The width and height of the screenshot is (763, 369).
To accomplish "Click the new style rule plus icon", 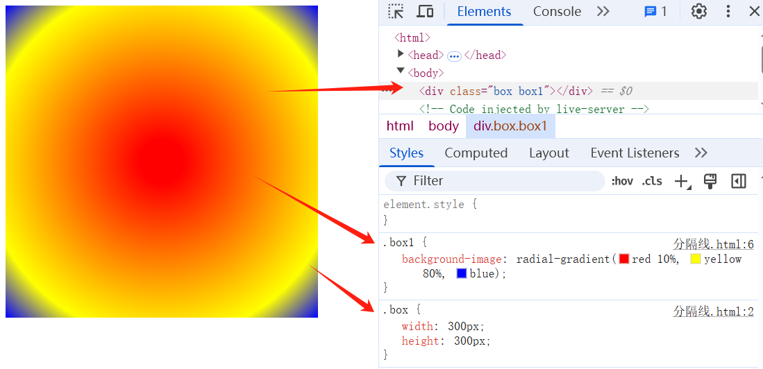I will [681, 181].
